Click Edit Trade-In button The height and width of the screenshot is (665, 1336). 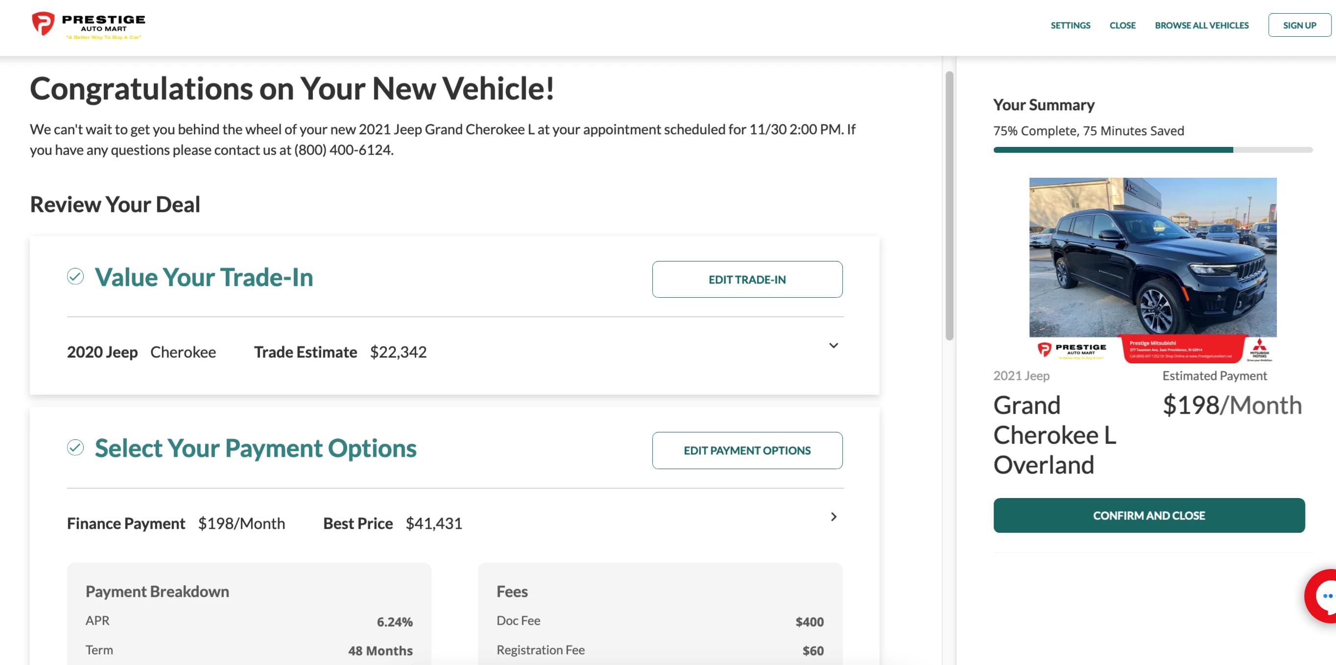tap(747, 280)
